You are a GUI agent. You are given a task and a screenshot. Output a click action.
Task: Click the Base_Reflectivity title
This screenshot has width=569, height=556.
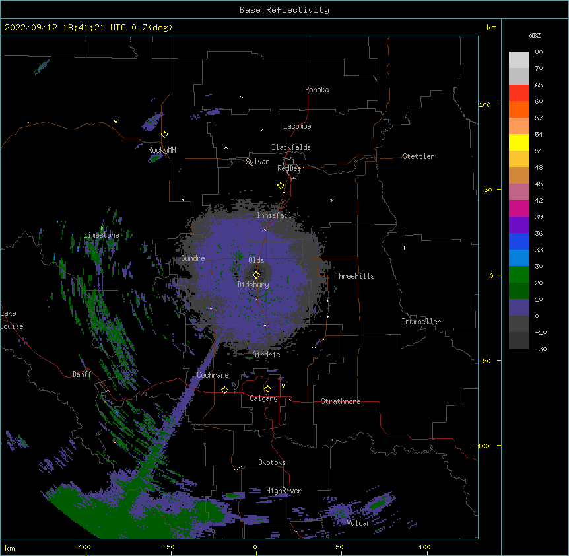[284, 10]
